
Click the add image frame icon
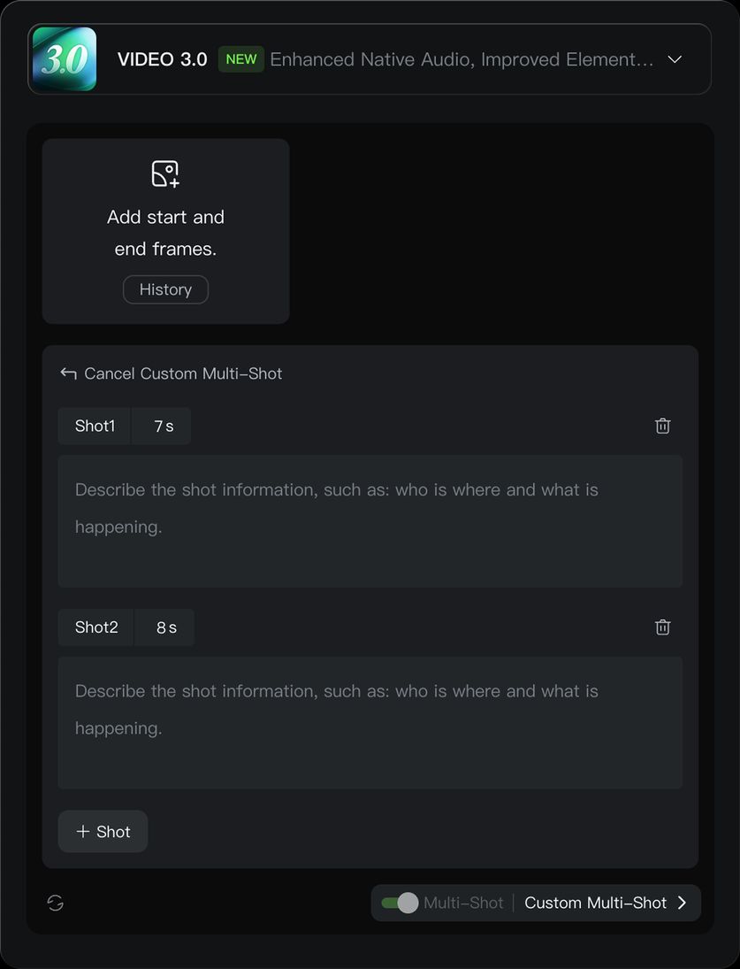[165, 173]
